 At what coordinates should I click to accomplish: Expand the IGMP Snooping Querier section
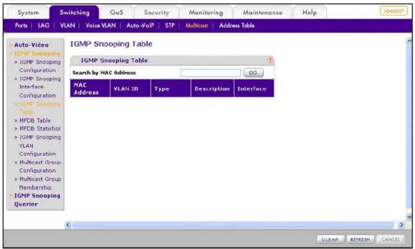pos(37,200)
